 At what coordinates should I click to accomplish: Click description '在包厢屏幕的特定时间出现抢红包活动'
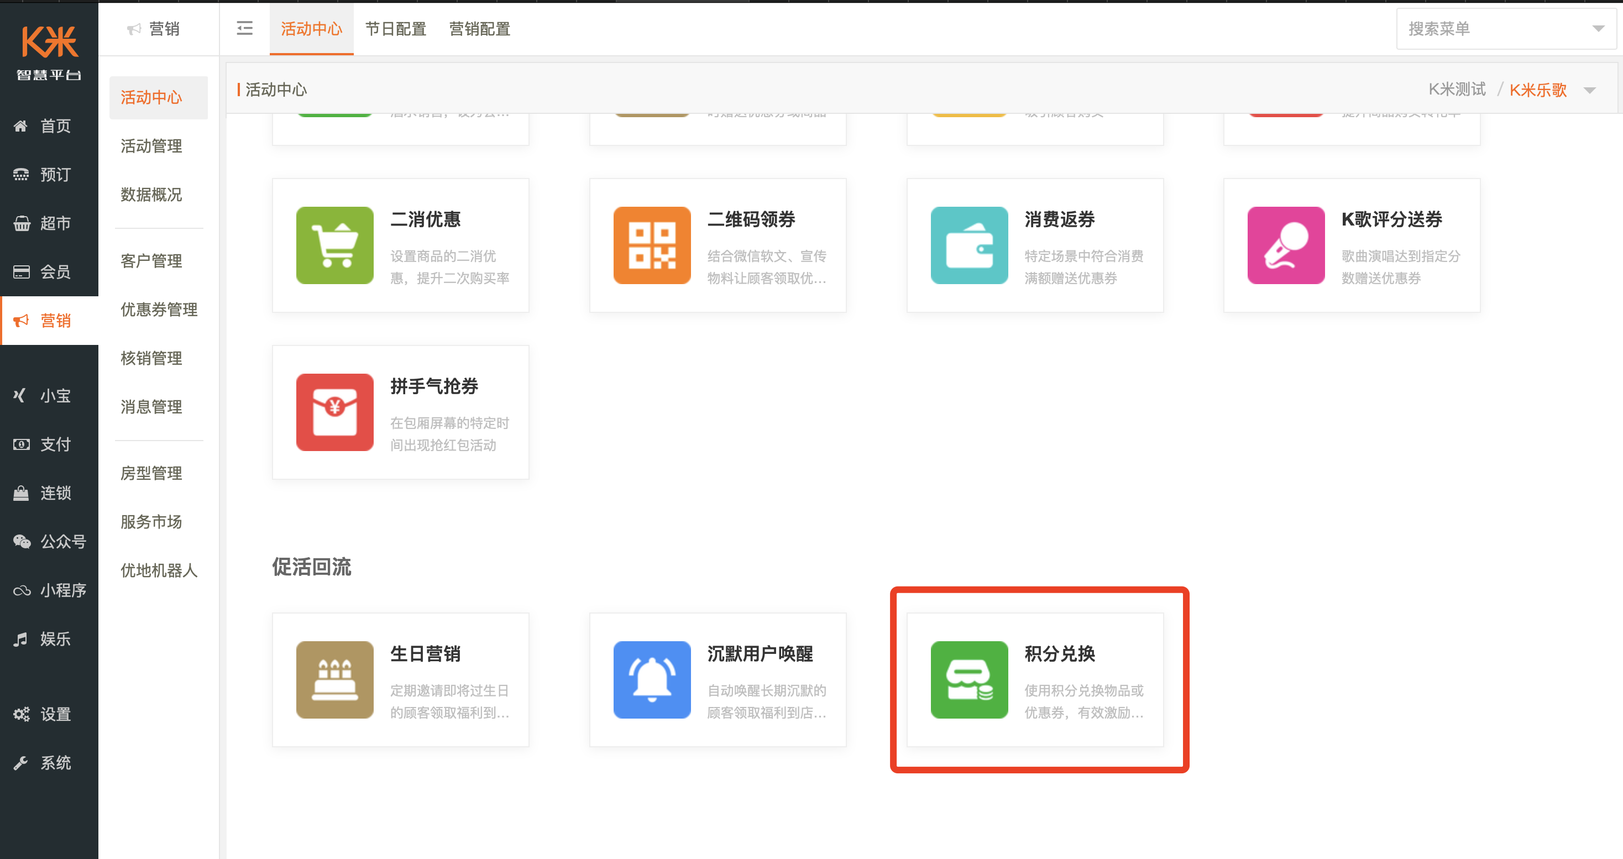[x=449, y=434]
